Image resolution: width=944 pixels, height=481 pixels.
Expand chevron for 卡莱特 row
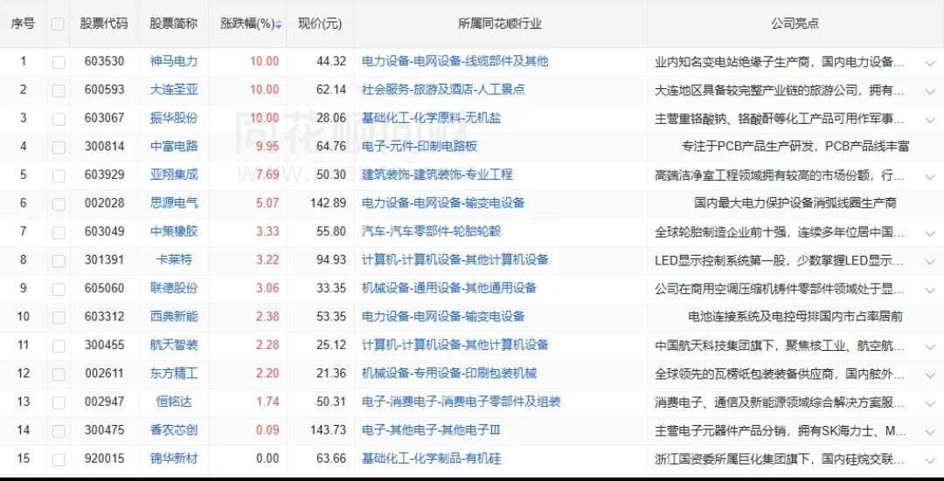(x=929, y=260)
